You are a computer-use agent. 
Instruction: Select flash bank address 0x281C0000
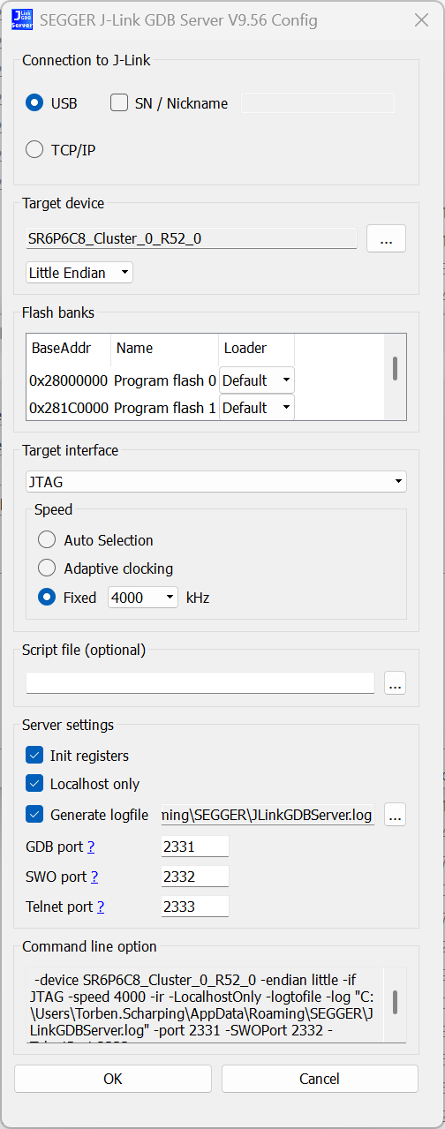pos(69,408)
